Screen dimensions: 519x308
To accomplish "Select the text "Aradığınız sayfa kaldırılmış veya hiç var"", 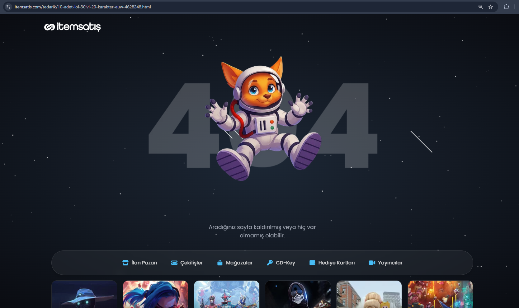I will (262, 227).
